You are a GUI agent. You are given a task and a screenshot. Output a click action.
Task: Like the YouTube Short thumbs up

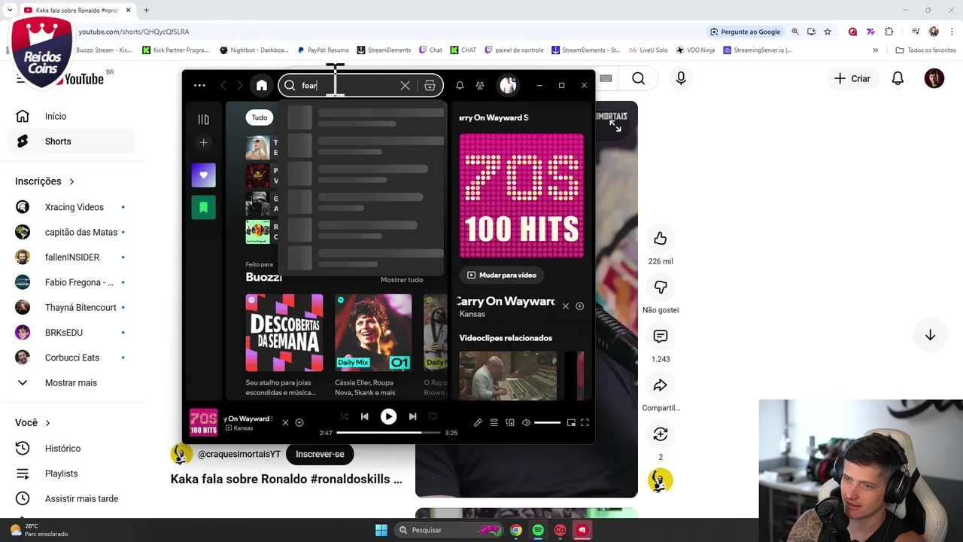click(660, 239)
